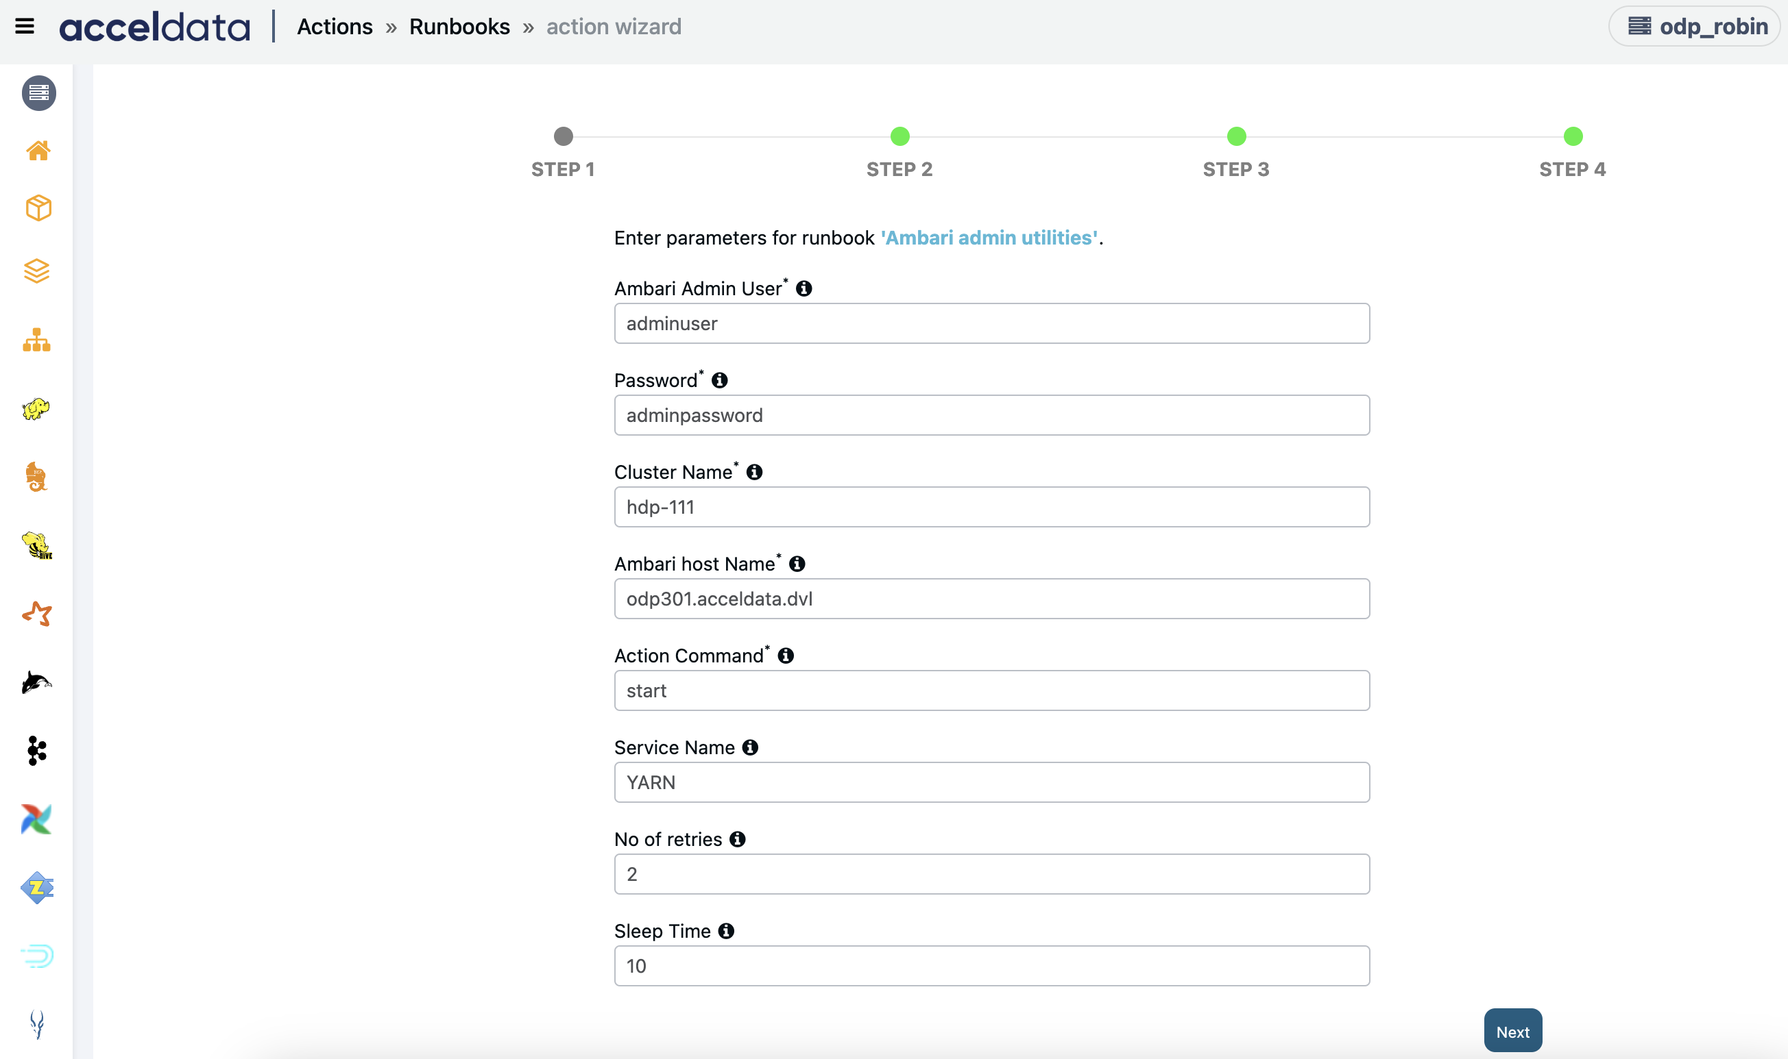
Task: Open the Zeppelin Z icon in sidebar
Action: pyautogui.click(x=37, y=888)
